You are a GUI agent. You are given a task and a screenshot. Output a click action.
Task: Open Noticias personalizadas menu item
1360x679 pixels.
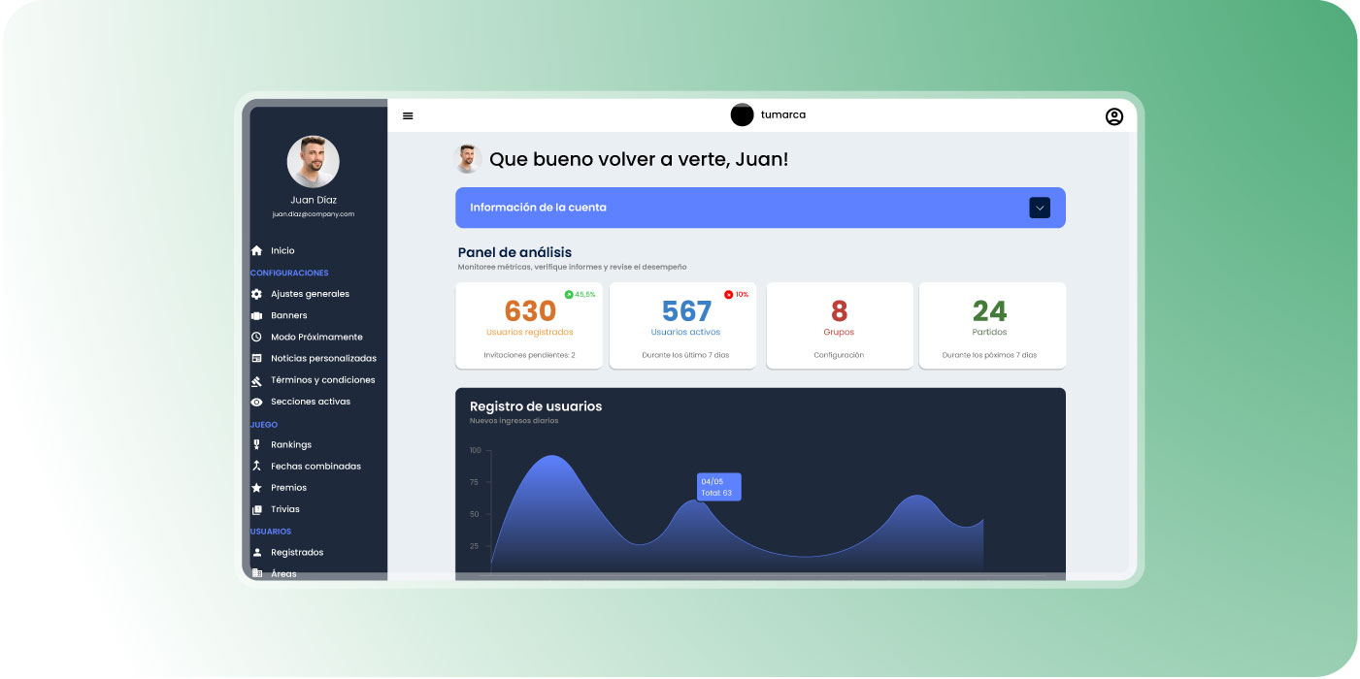(323, 359)
